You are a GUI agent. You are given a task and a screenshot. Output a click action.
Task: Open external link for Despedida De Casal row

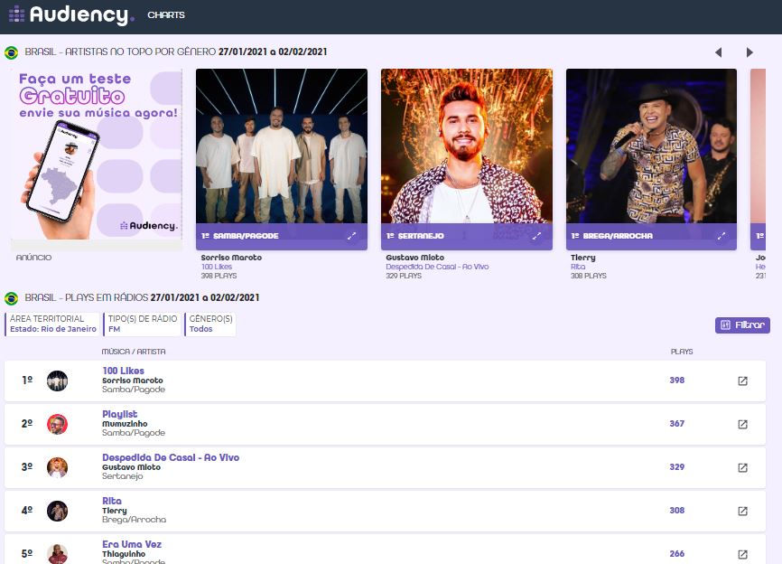pyautogui.click(x=742, y=467)
